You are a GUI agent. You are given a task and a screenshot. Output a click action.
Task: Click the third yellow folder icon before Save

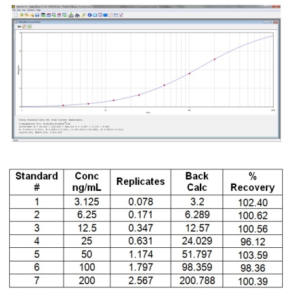(32, 15)
